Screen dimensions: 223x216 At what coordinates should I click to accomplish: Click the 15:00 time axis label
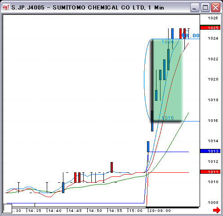[x=136, y=211]
